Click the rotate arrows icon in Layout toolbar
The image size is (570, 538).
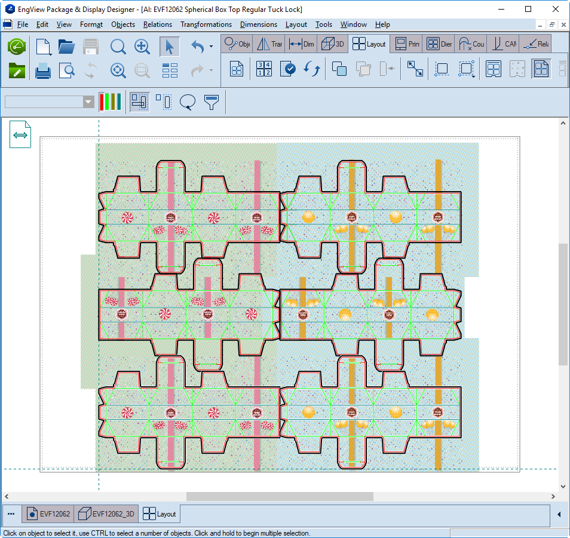click(311, 69)
